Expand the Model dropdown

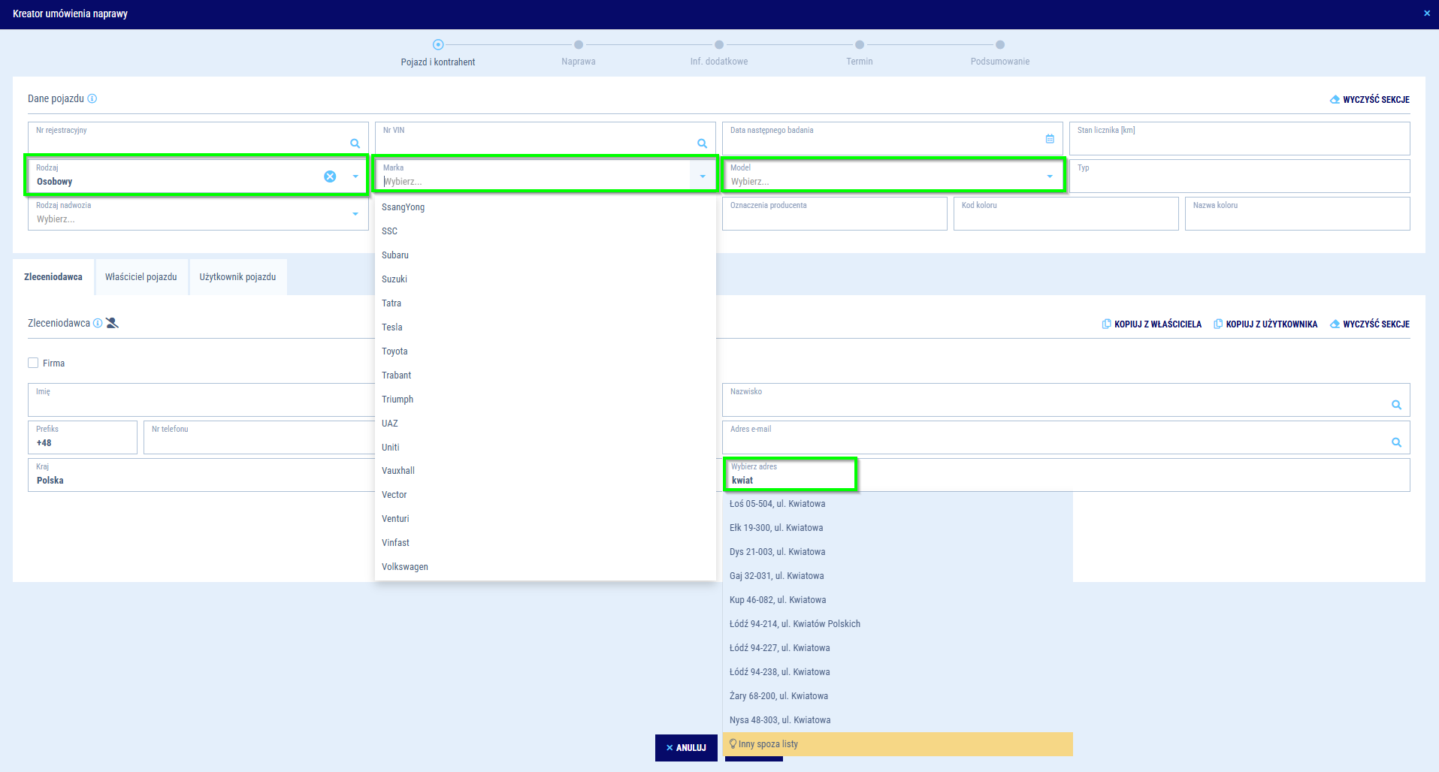click(1049, 176)
